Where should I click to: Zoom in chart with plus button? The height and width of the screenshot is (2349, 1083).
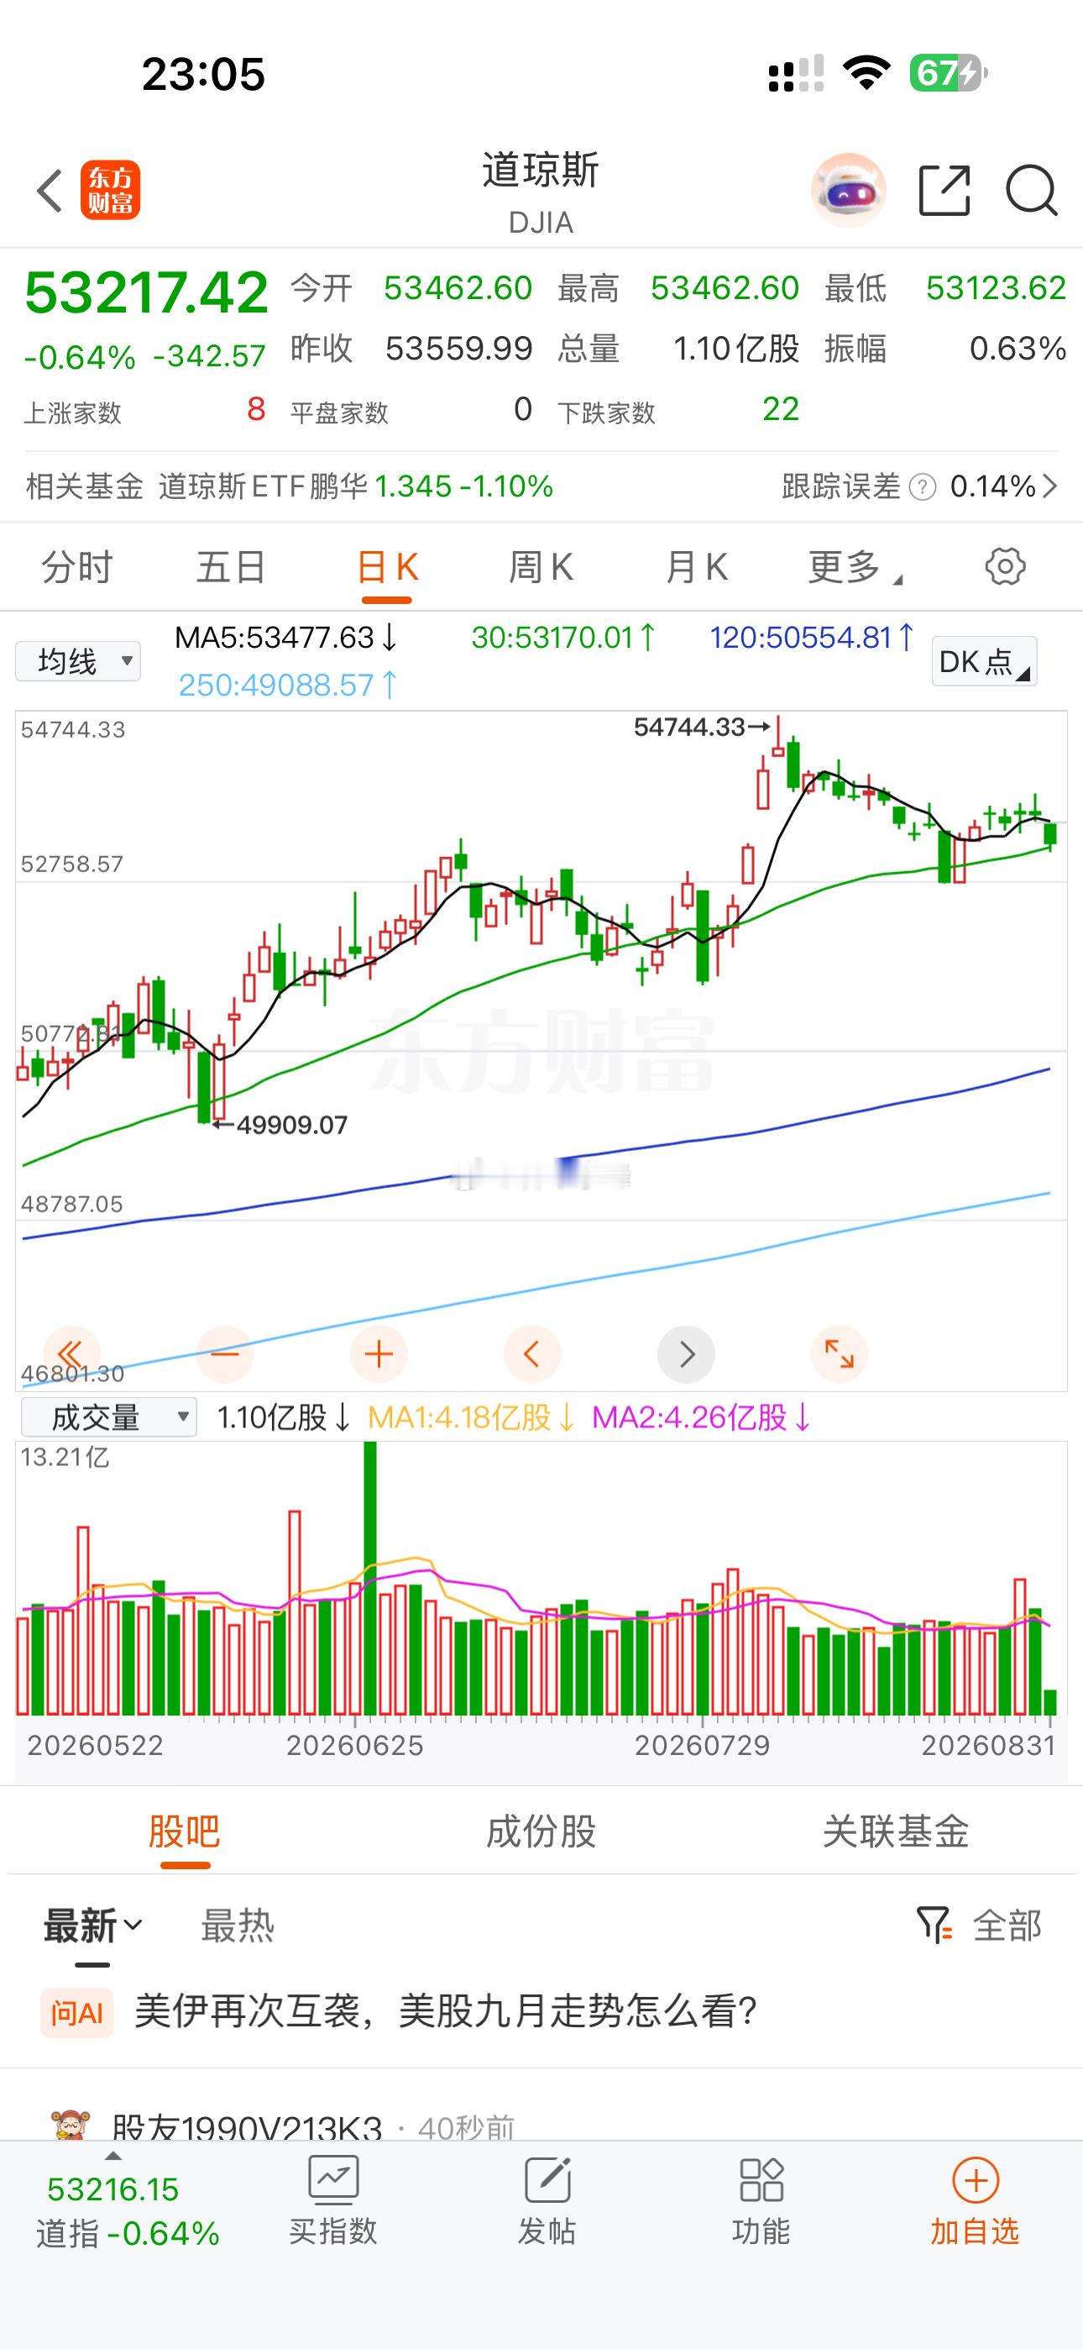click(379, 1354)
